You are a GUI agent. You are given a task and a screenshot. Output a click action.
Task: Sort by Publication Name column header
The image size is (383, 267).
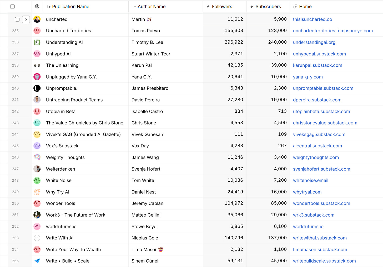pyautogui.click(x=86, y=7)
